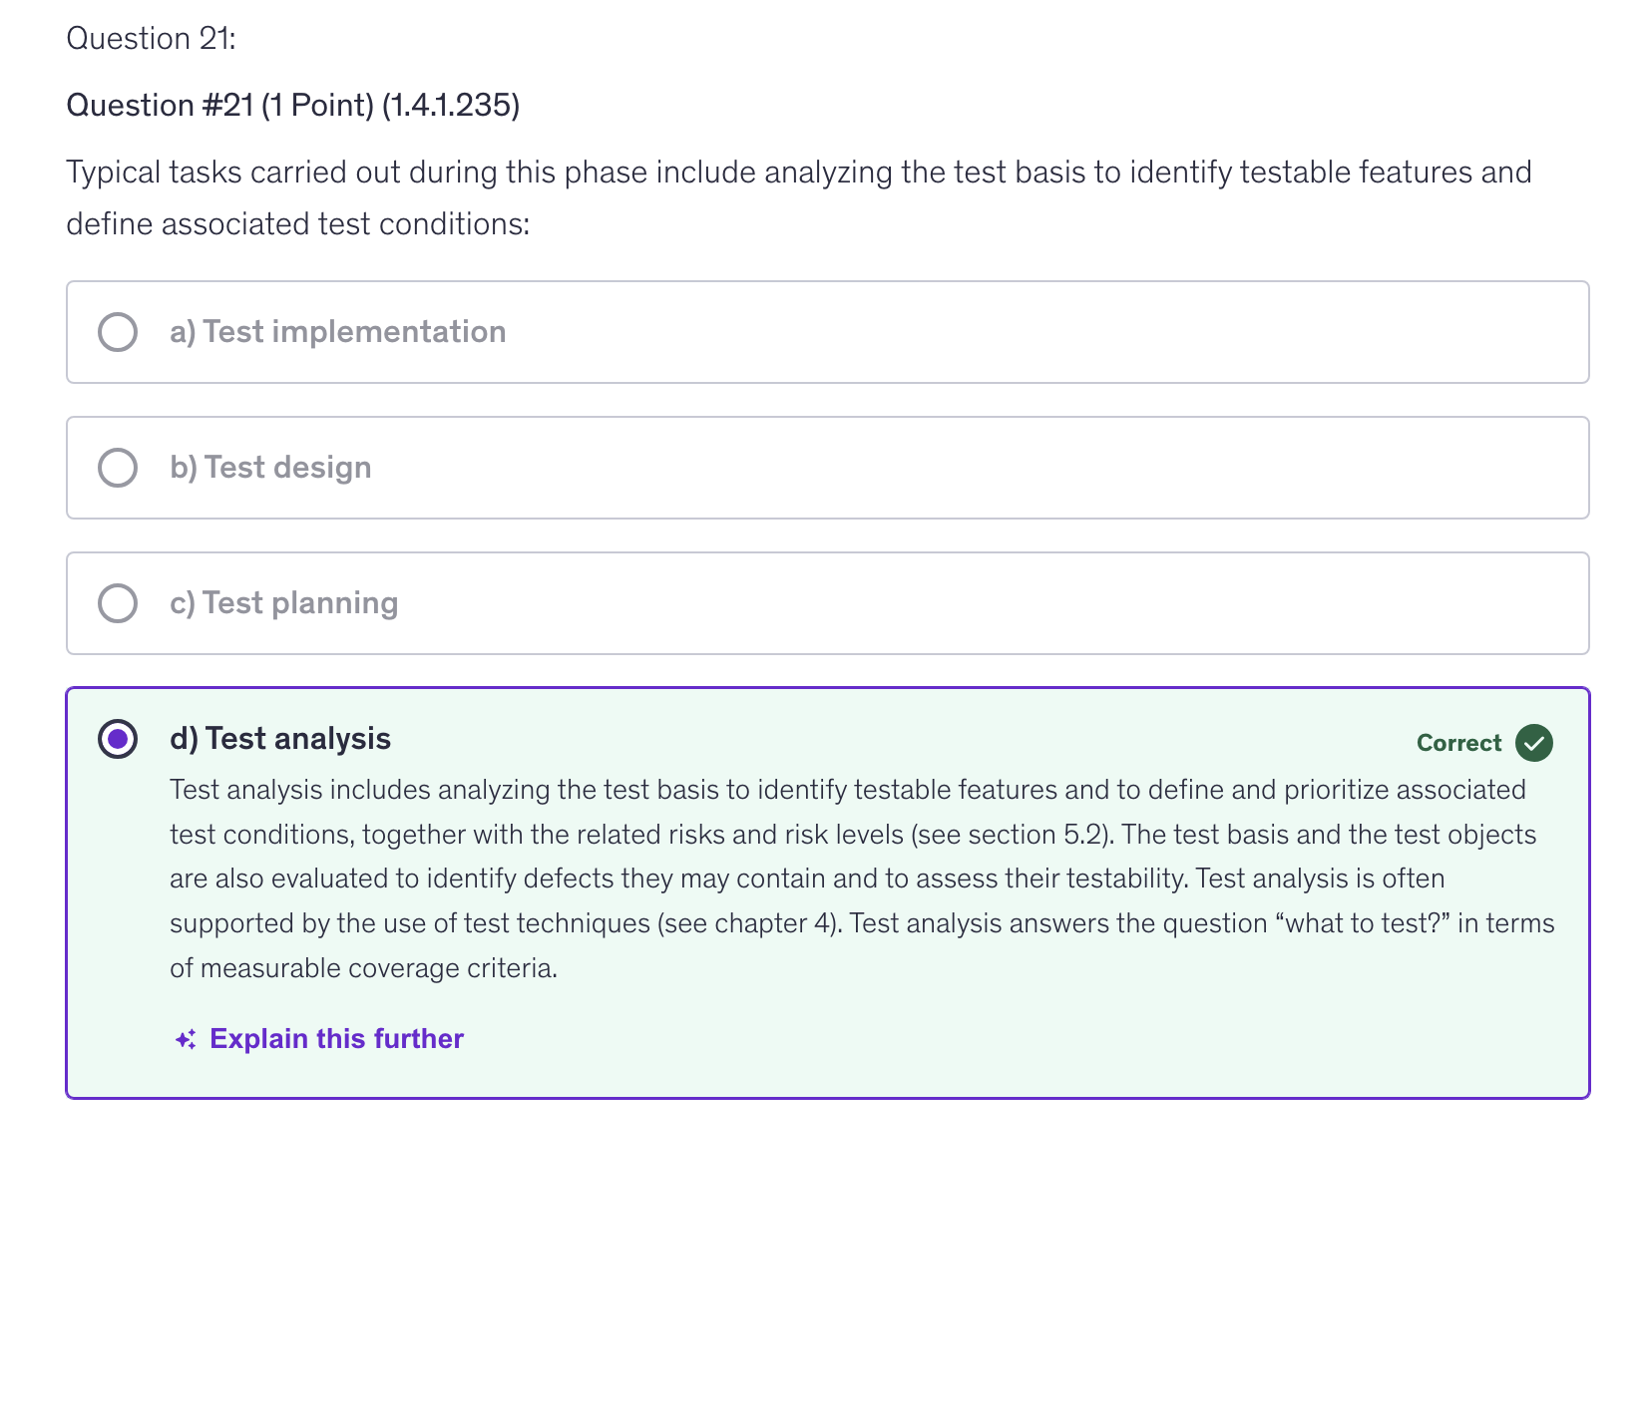Open the Explain this further link
Viewport: 1652px width, 1410px height.
point(336,1039)
